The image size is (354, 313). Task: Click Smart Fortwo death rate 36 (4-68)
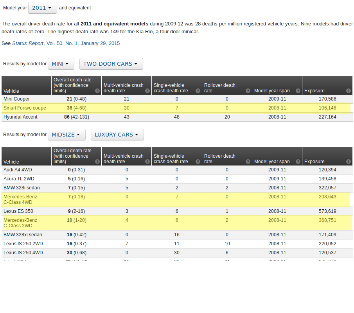pos(77,108)
